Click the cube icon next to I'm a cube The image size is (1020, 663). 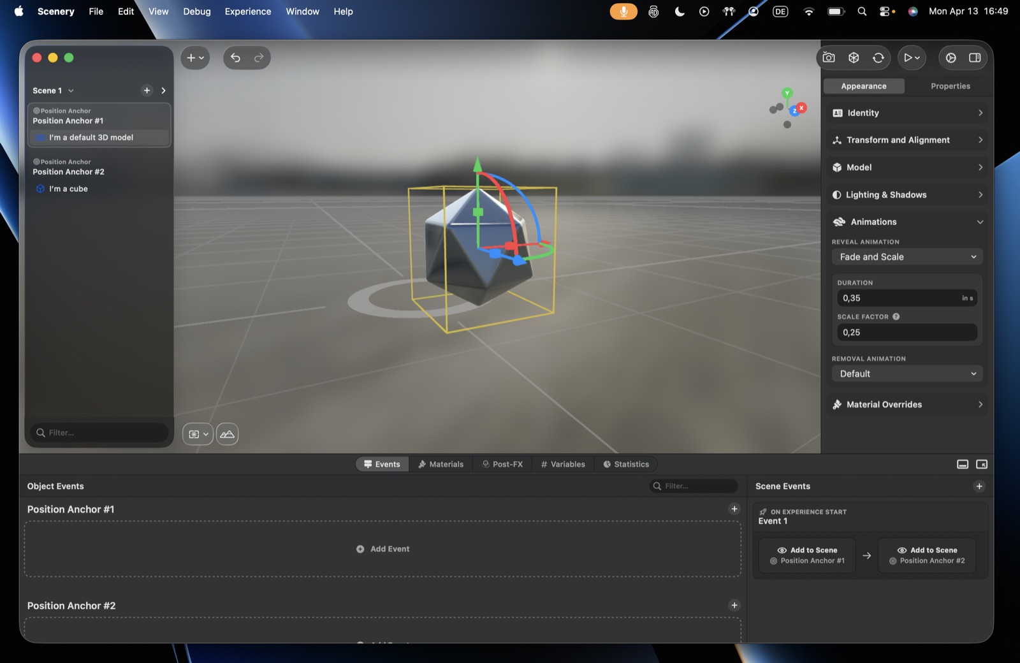tap(40, 189)
